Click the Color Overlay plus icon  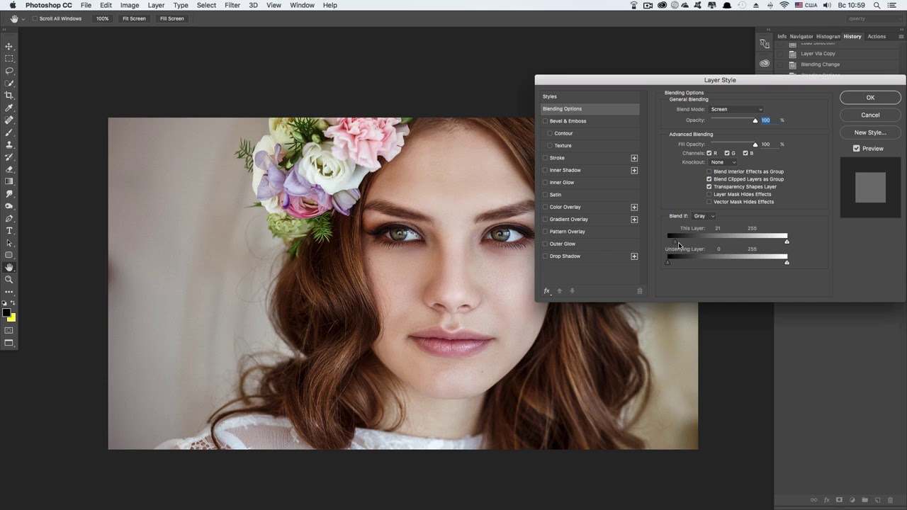click(x=634, y=208)
